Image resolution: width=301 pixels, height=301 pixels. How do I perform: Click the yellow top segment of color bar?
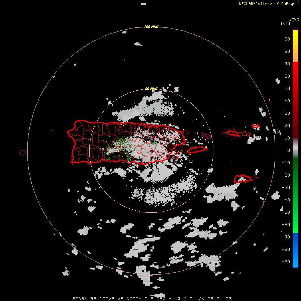click(x=295, y=46)
